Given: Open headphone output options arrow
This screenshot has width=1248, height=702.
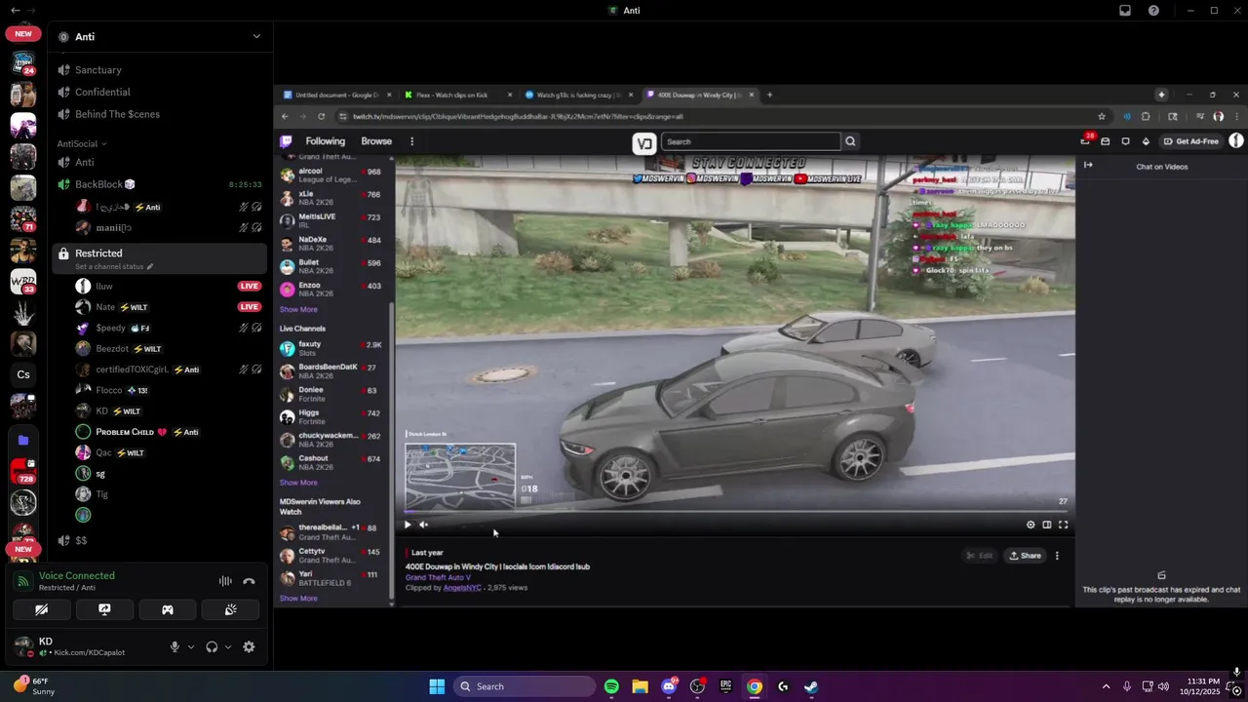Looking at the screenshot, I should (228, 646).
